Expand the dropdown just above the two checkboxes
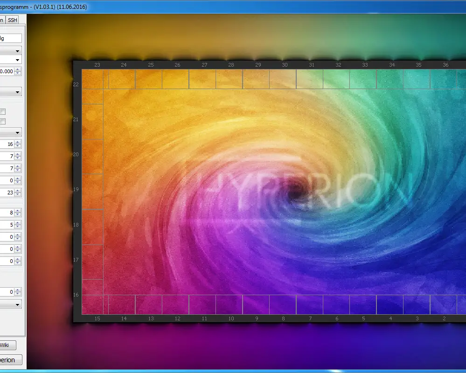Viewport: 466px width, 373px height. coord(11,92)
